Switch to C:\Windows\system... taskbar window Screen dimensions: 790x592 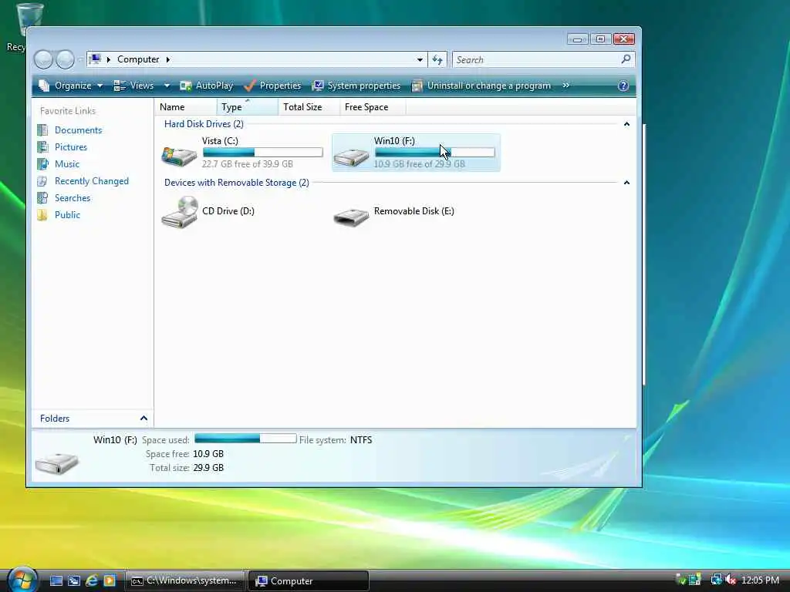click(185, 581)
